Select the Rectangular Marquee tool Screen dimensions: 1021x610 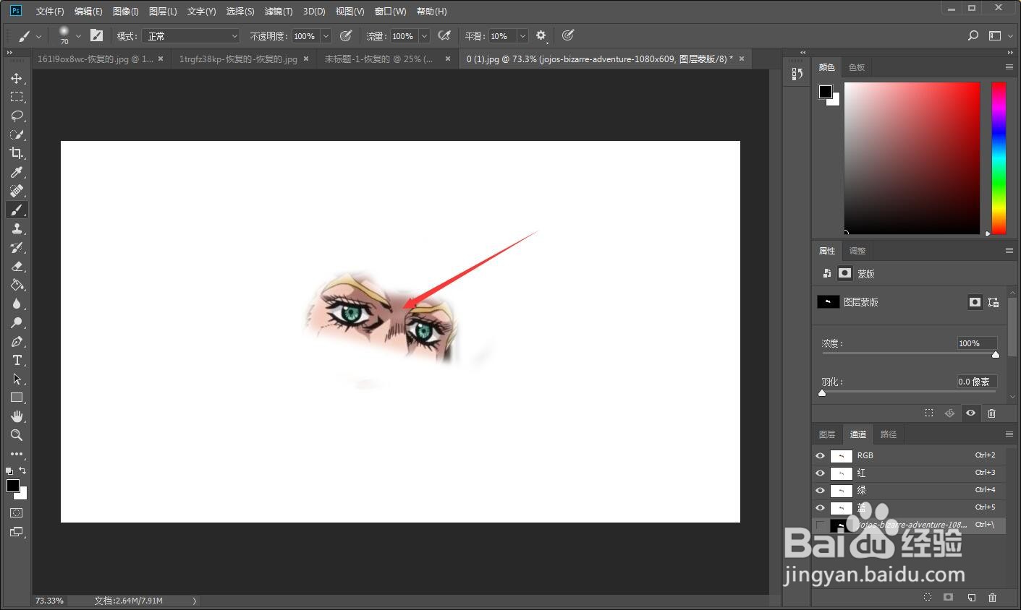17,97
